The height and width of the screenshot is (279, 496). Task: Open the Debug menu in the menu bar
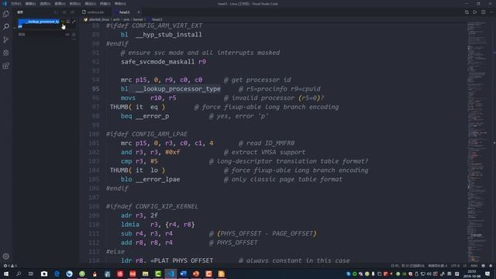pyautogui.click(x=90, y=4)
